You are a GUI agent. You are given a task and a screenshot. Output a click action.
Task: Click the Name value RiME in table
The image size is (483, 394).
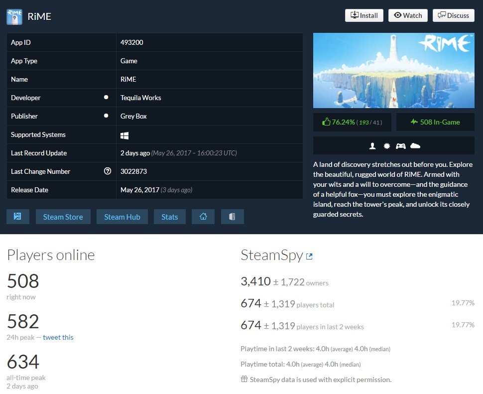[x=128, y=80]
